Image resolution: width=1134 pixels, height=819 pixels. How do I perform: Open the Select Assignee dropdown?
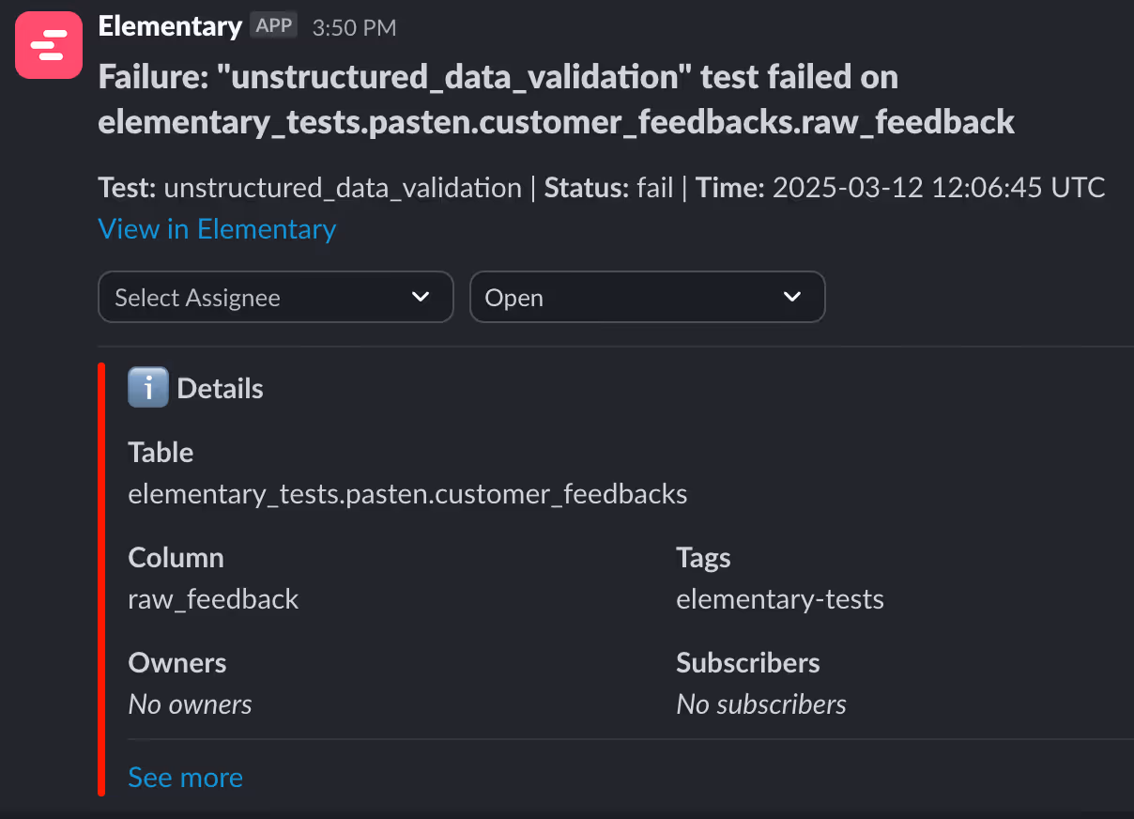pyautogui.click(x=275, y=297)
